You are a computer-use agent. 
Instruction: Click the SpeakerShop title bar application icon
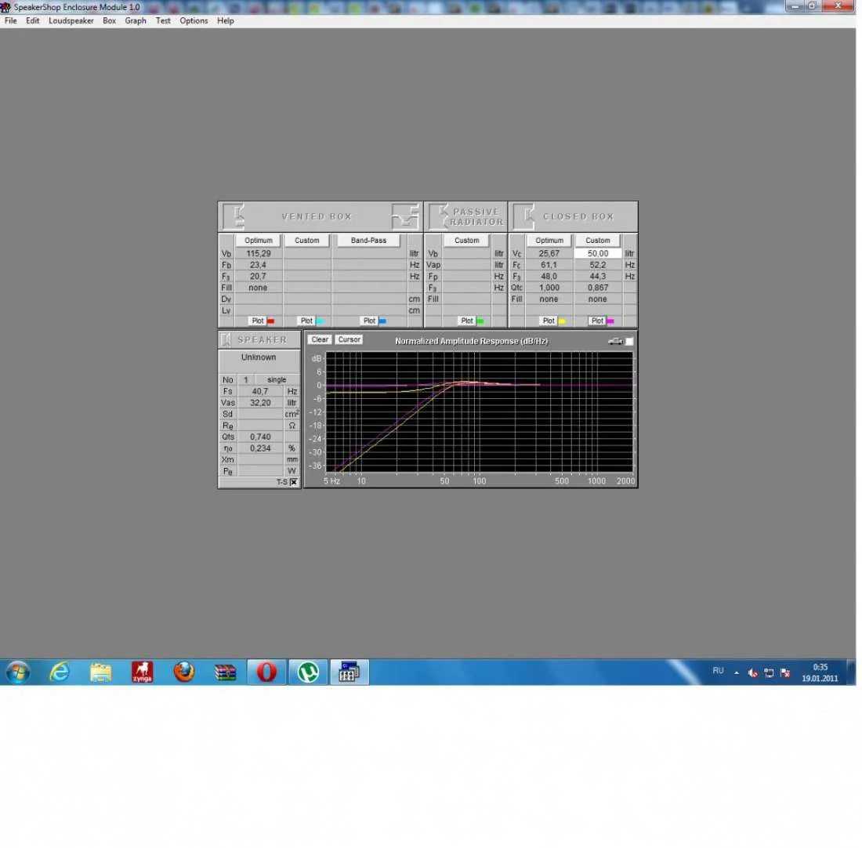(5, 6)
